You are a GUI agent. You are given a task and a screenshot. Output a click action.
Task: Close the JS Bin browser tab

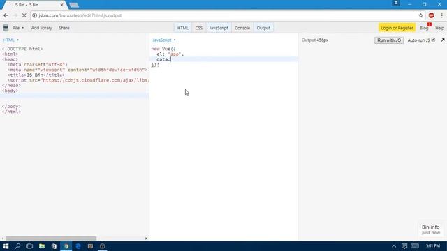(x=61, y=5)
